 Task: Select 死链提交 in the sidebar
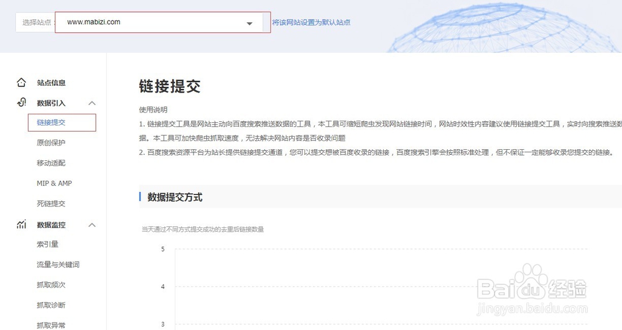pos(51,204)
